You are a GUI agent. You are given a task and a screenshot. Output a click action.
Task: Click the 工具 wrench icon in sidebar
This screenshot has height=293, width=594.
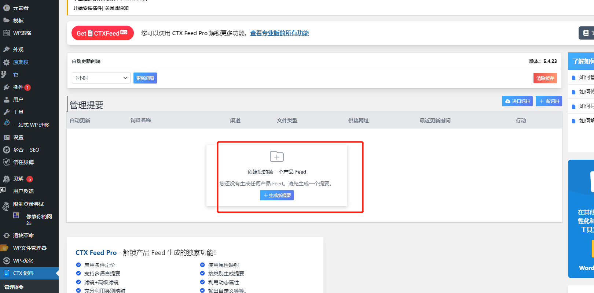(x=6, y=112)
